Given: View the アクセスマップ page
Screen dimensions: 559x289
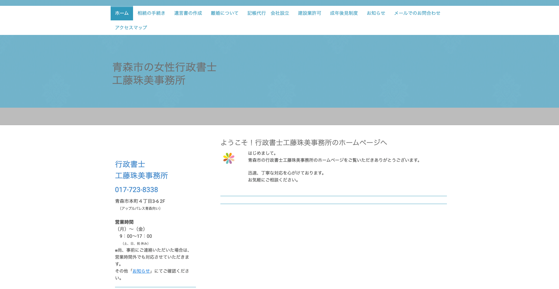Looking at the screenshot, I should 131,27.
